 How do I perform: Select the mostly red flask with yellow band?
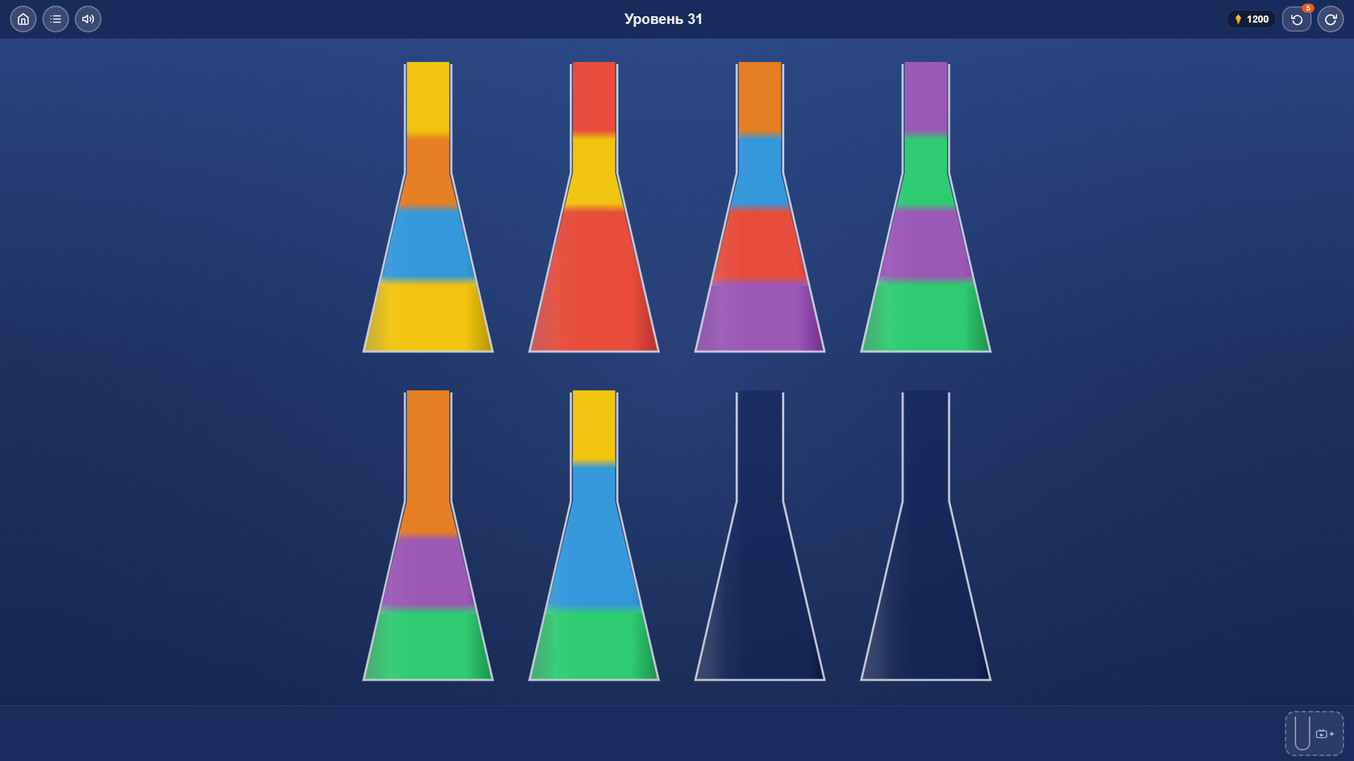pos(594,207)
